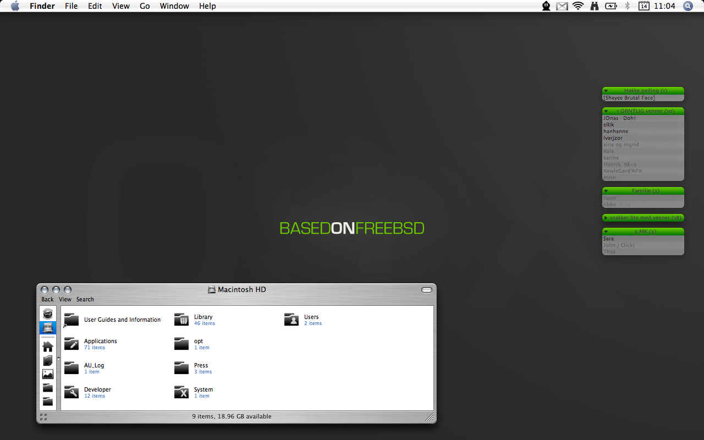Click the grid icon in Finder status bar

click(43, 417)
